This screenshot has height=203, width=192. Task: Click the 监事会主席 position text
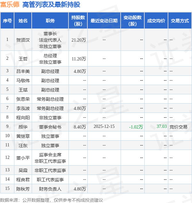click(x=50, y=155)
